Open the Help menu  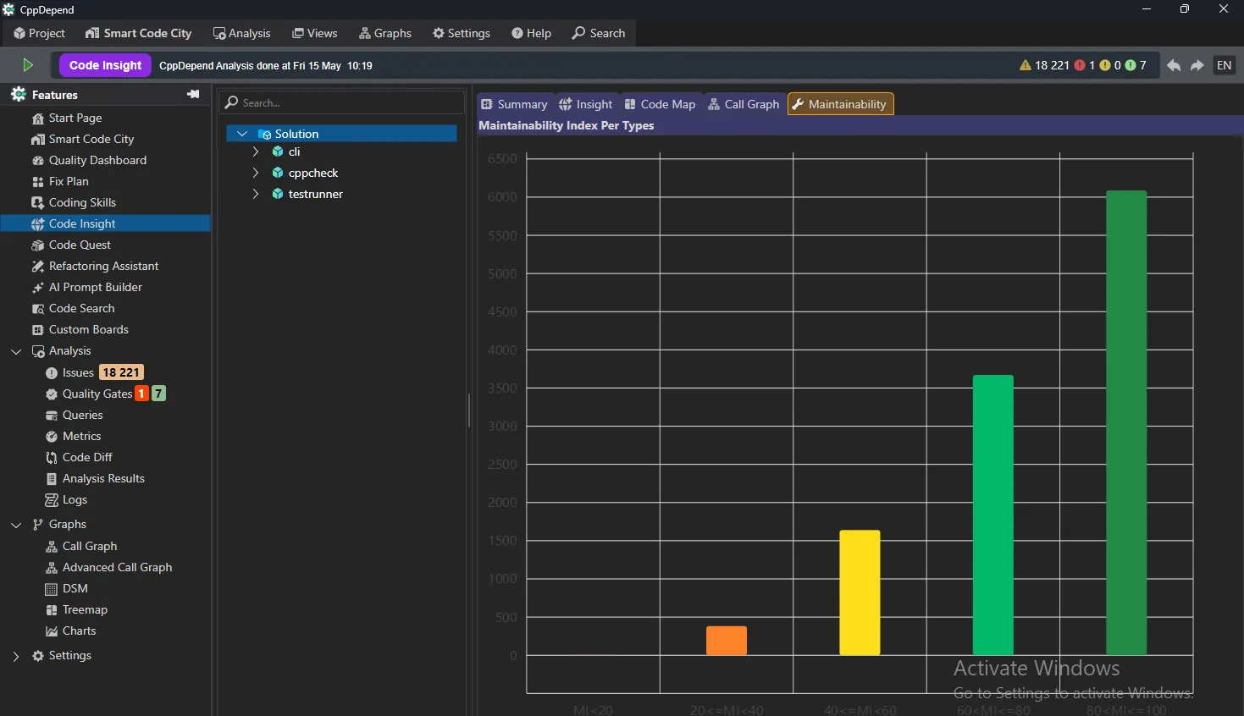tap(531, 33)
